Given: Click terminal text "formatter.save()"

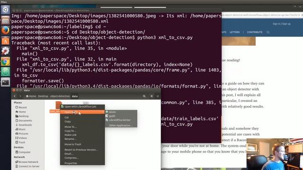Looking at the screenshot, I should click(43, 81).
